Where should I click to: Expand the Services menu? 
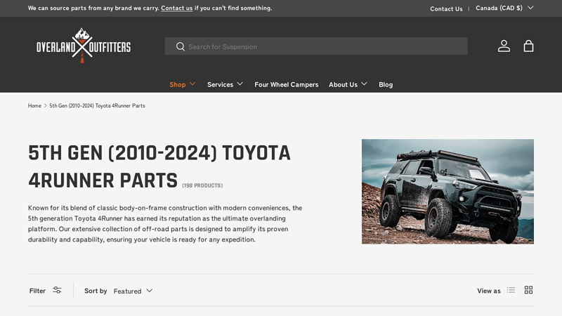pyautogui.click(x=225, y=84)
